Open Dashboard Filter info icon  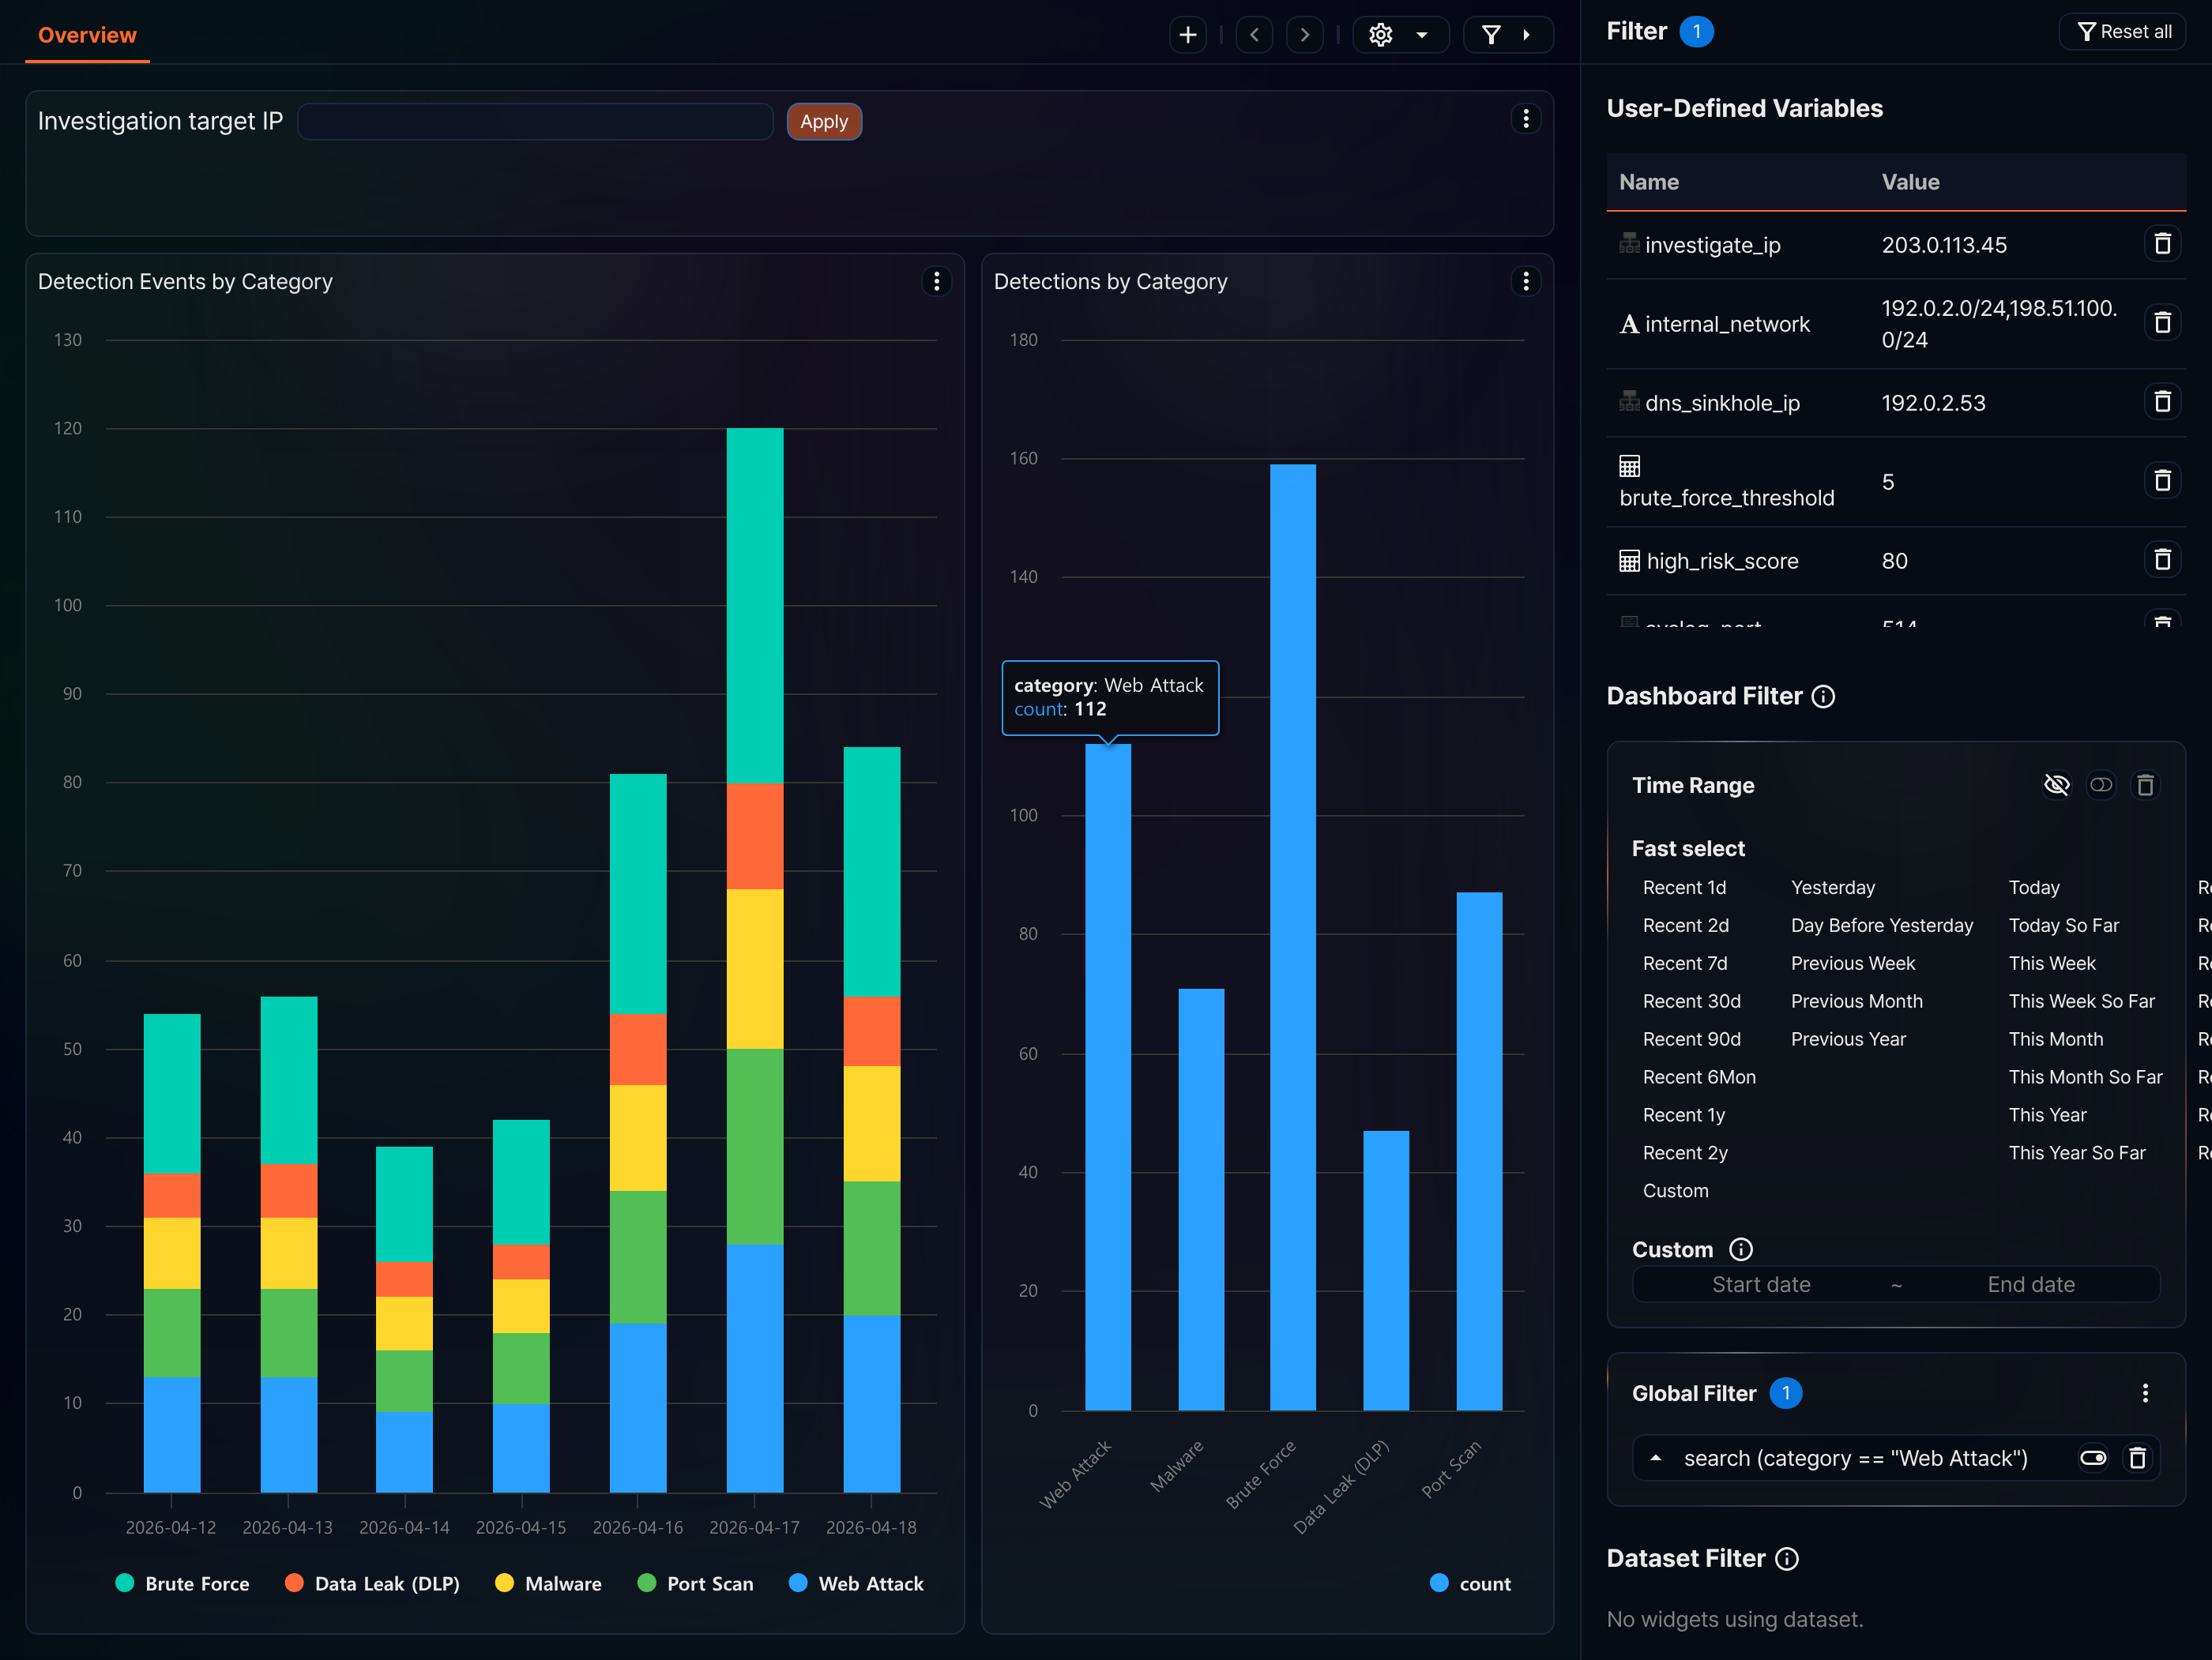point(1823,697)
